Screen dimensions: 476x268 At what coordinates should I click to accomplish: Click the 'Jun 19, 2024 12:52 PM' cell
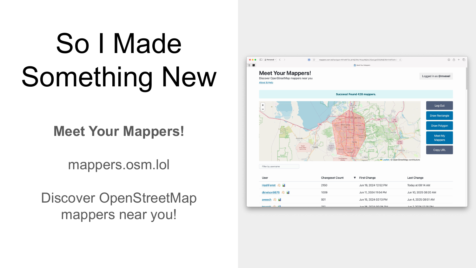point(373,185)
